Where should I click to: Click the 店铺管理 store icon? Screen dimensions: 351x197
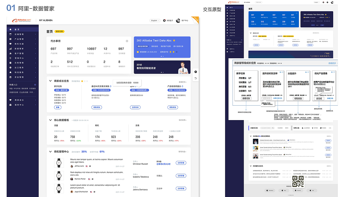point(10,34)
